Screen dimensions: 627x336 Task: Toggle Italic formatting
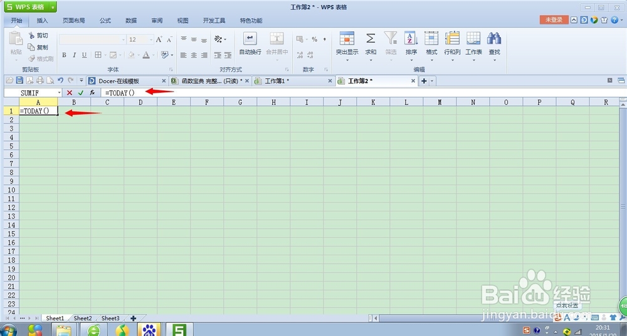tap(74, 55)
